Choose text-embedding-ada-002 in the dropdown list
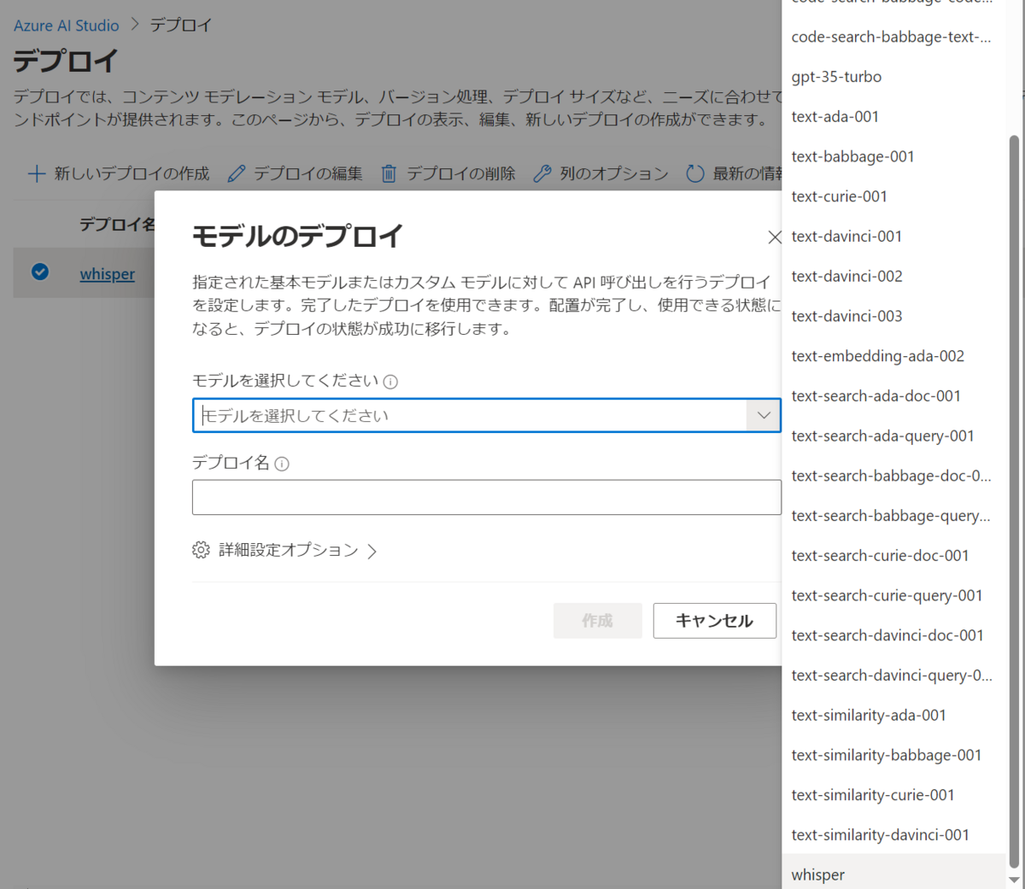The width and height of the screenshot is (1025, 889). 893,356
